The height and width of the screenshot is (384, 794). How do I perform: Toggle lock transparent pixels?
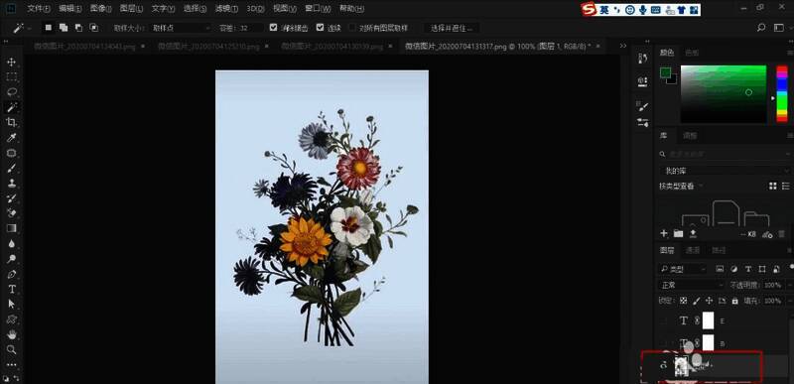683,301
